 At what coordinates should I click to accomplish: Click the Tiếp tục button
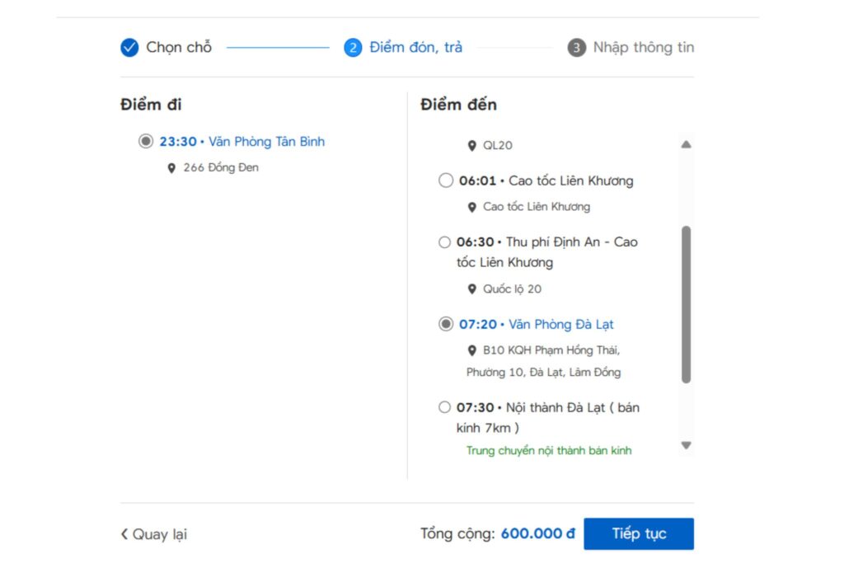tap(639, 533)
